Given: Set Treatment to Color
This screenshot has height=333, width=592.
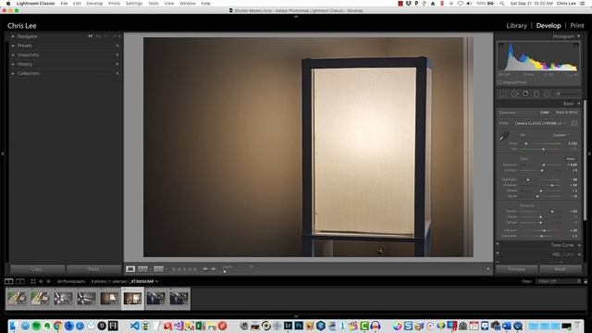Looking at the screenshot, I should click(545, 113).
